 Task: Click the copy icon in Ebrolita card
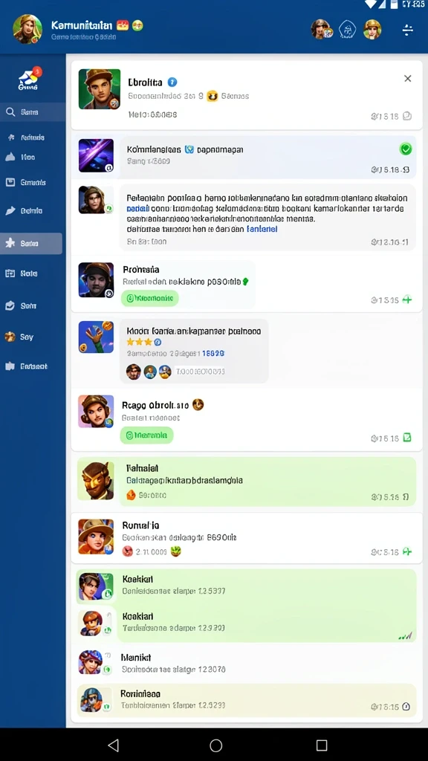pos(408,115)
